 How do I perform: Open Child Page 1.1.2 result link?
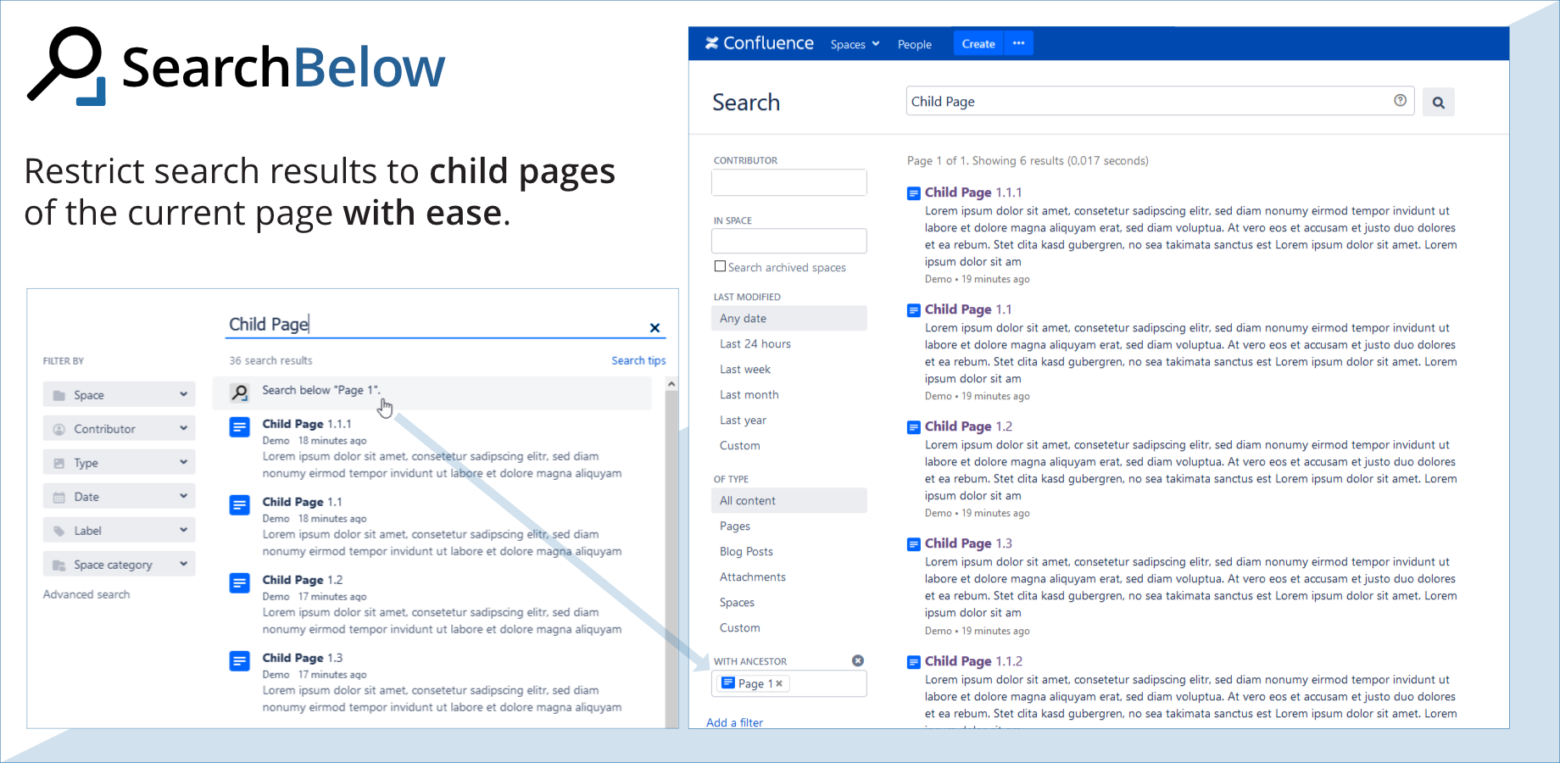tap(973, 661)
